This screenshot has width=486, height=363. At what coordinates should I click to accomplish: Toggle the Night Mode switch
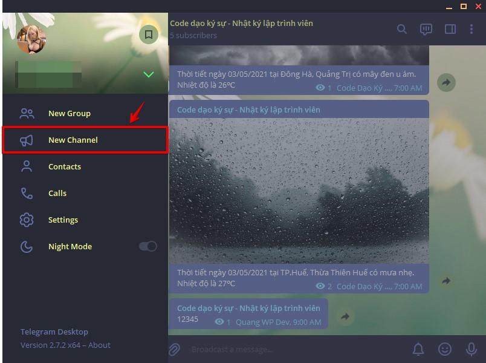pos(148,246)
